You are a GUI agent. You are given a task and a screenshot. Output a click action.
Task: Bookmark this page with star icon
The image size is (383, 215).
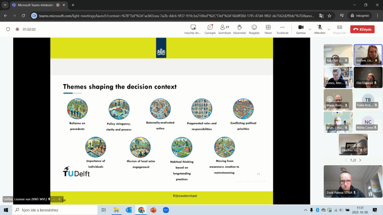click(330, 16)
